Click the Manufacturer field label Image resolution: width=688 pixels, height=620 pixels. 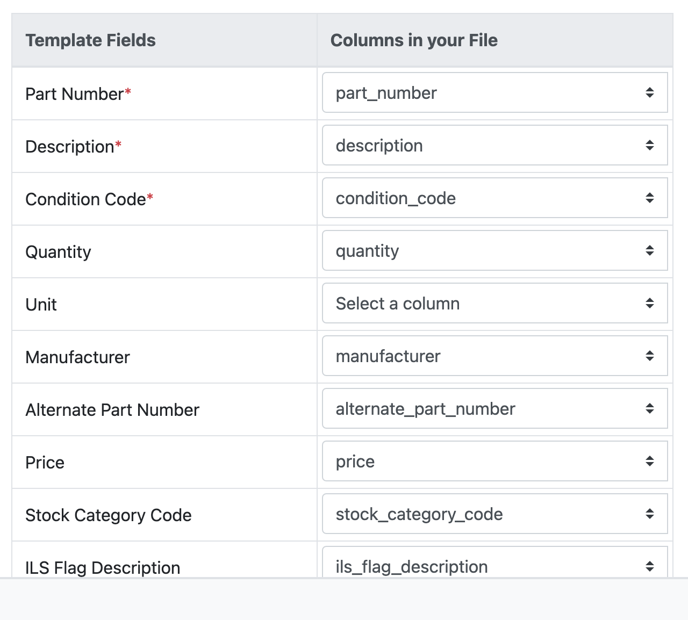click(x=77, y=357)
